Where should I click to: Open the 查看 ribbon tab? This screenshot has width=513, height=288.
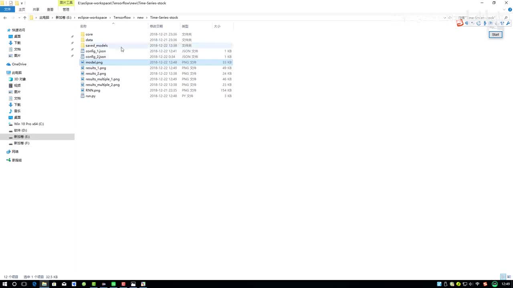click(50, 9)
